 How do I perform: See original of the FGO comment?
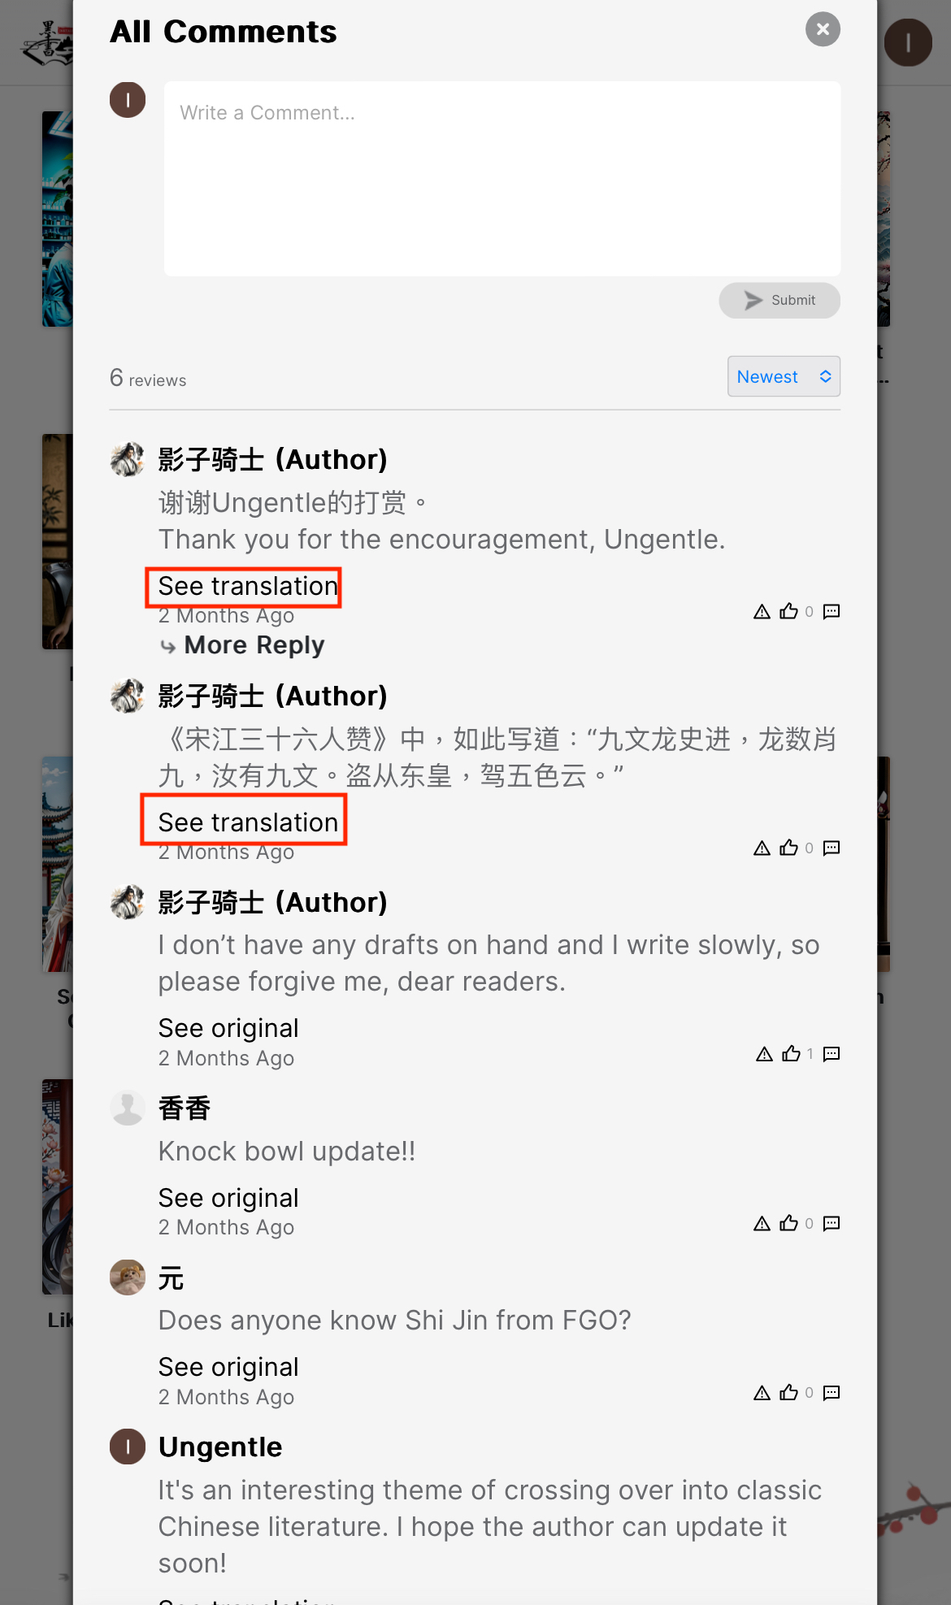click(x=228, y=1367)
